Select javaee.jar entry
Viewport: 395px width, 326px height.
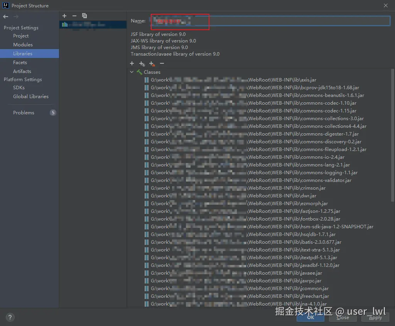pyautogui.click(x=233, y=273)
